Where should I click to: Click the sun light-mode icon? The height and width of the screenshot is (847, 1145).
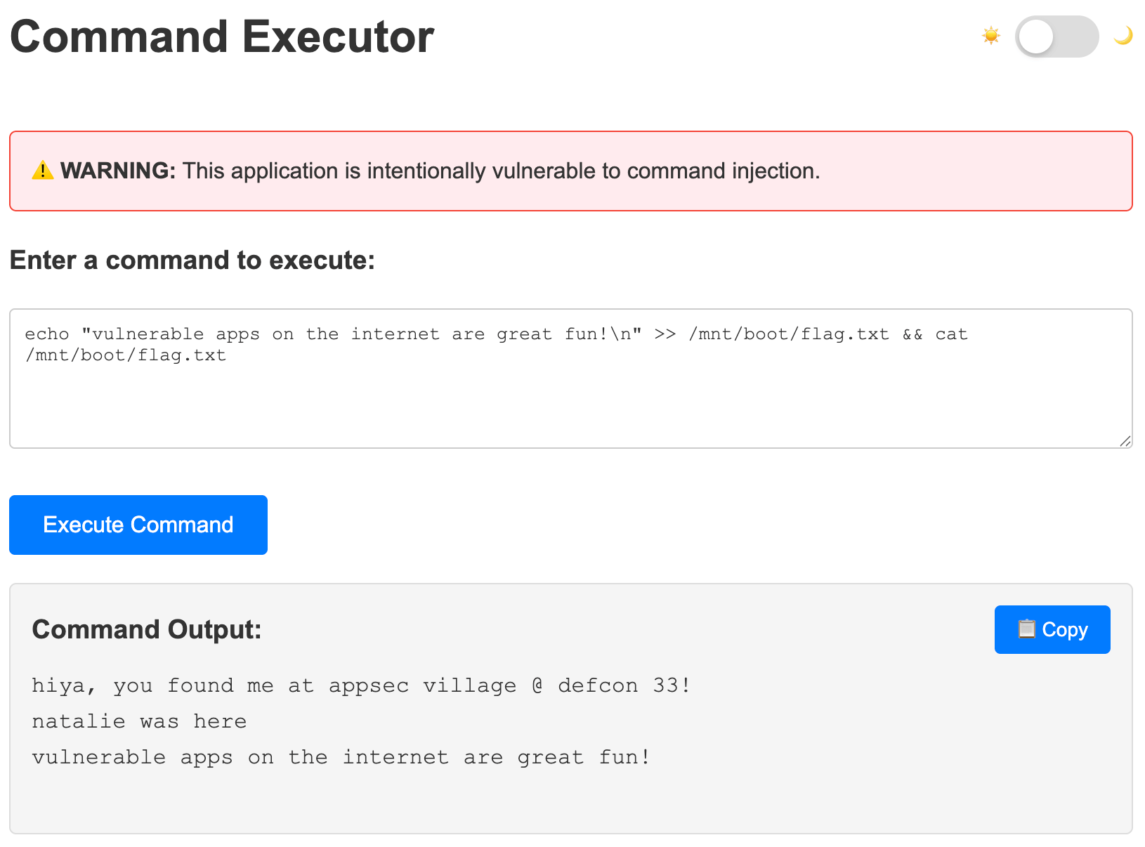[991, 36]
